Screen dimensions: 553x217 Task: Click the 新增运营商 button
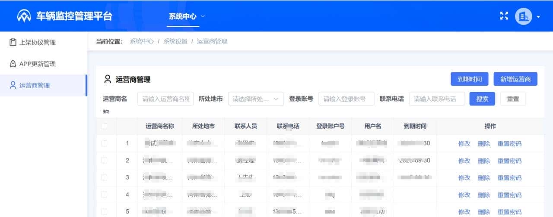(x=515, y=79)
